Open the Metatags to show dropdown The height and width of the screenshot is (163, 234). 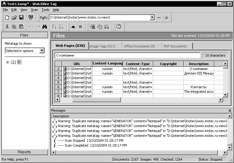click(42, 50)
